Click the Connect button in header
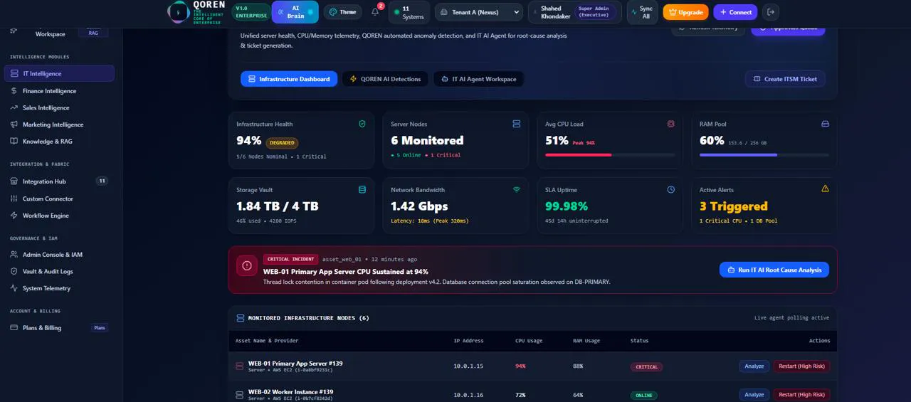Image resolution: width=911 pixels, height=402 pixels. click(x=735, y=12)
